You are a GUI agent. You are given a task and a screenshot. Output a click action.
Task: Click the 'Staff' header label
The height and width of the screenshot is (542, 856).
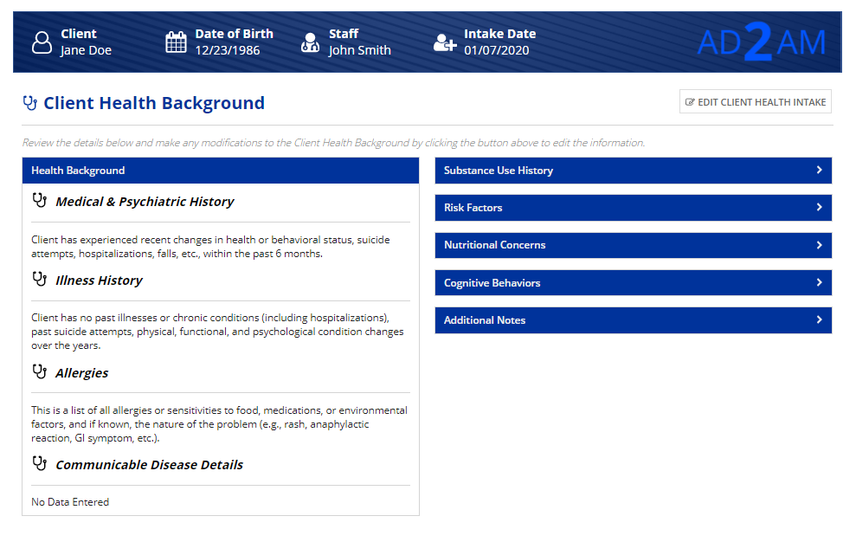click(344, 34)
